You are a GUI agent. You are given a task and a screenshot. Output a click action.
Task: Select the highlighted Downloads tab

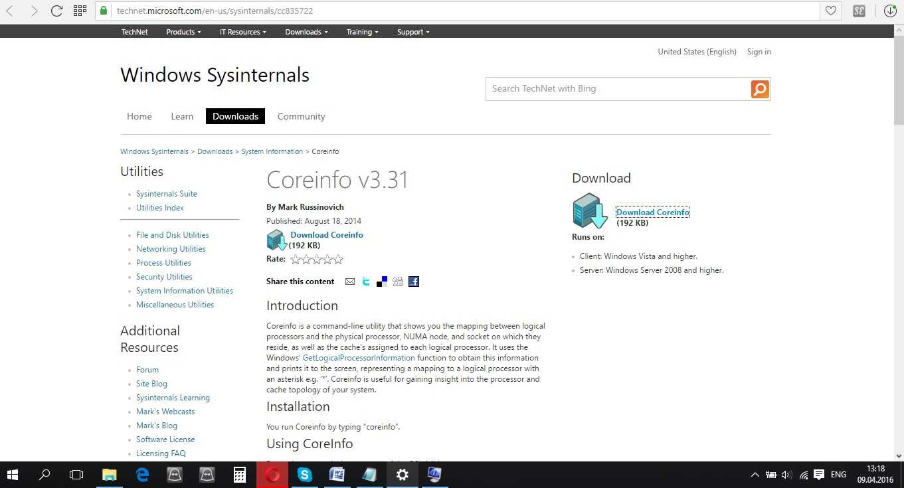pos(235,116)
